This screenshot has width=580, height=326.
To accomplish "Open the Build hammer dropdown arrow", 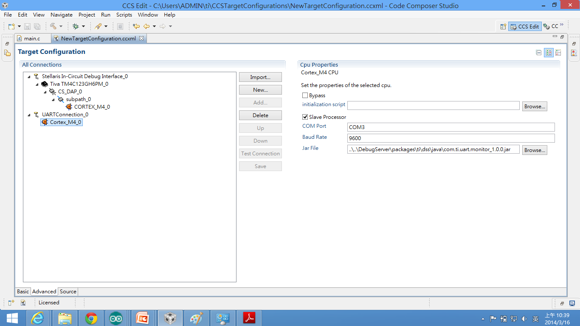I will tap(61, 26).
